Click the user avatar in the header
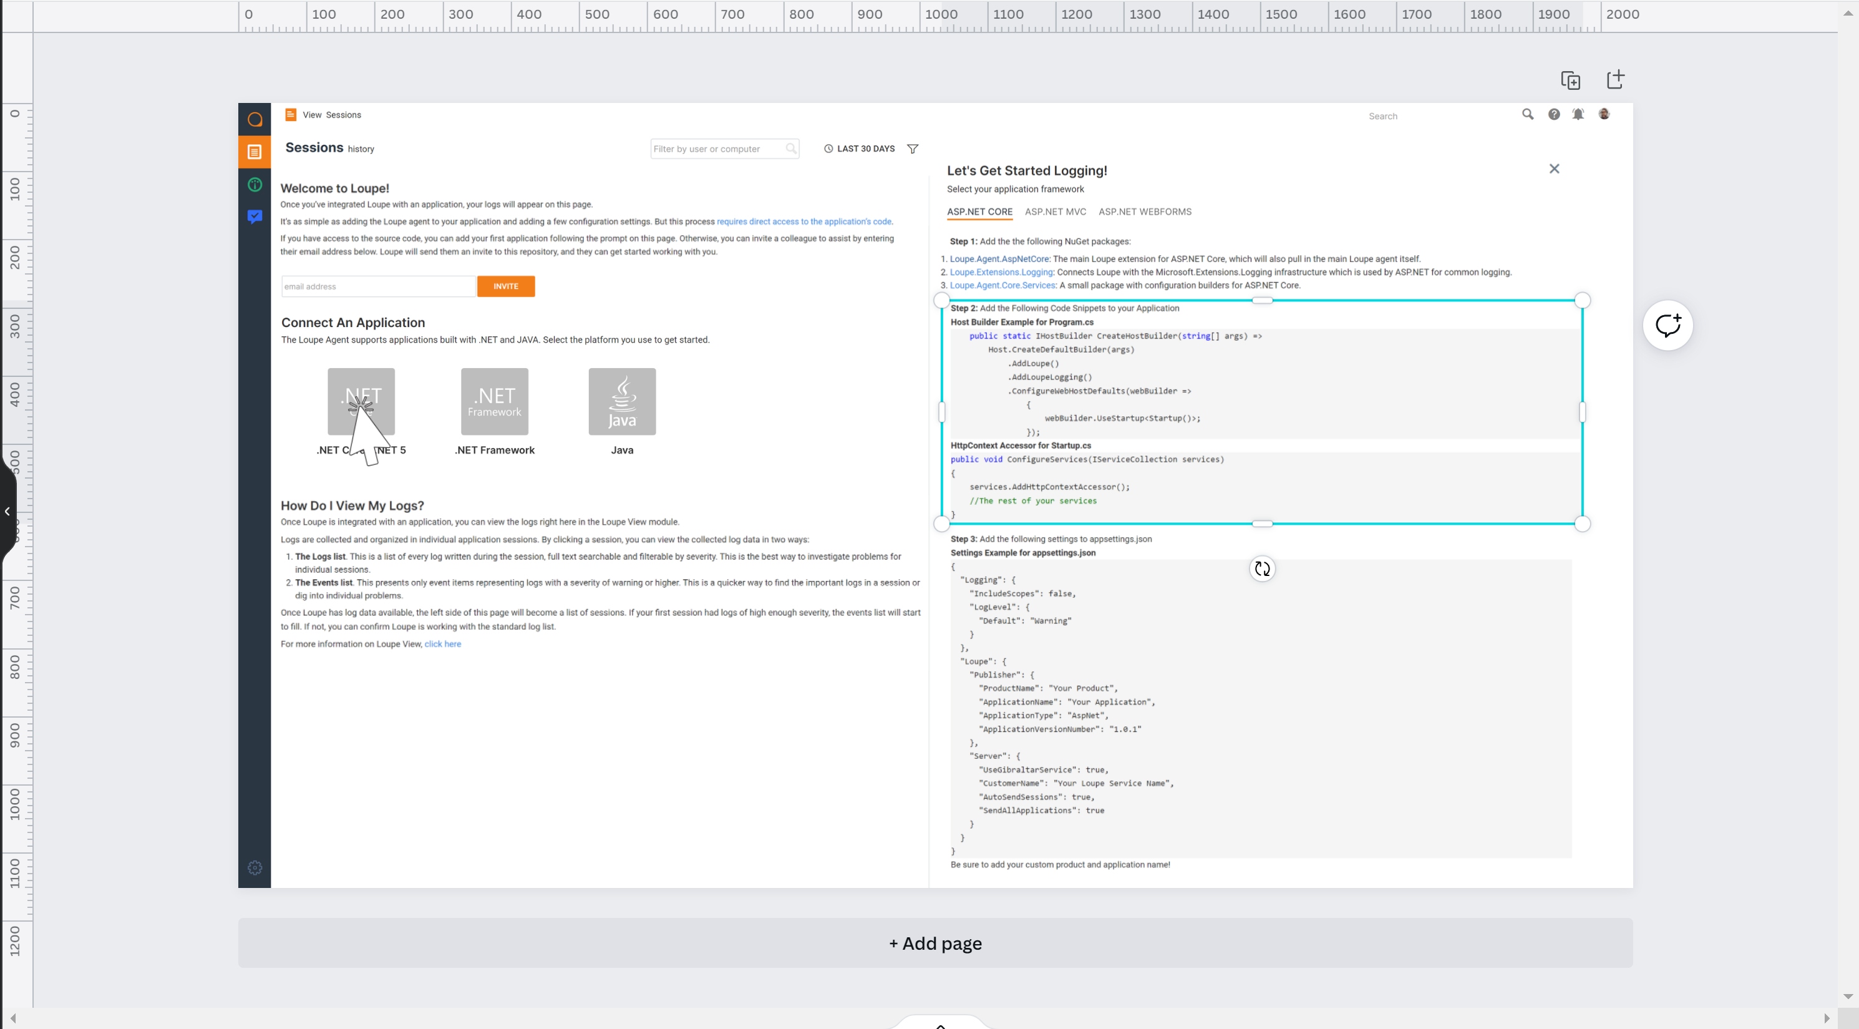Screen dimensions: 1859x1029 [1603, 114]
